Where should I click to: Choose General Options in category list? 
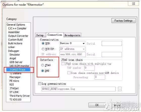(x=16, y=25)
